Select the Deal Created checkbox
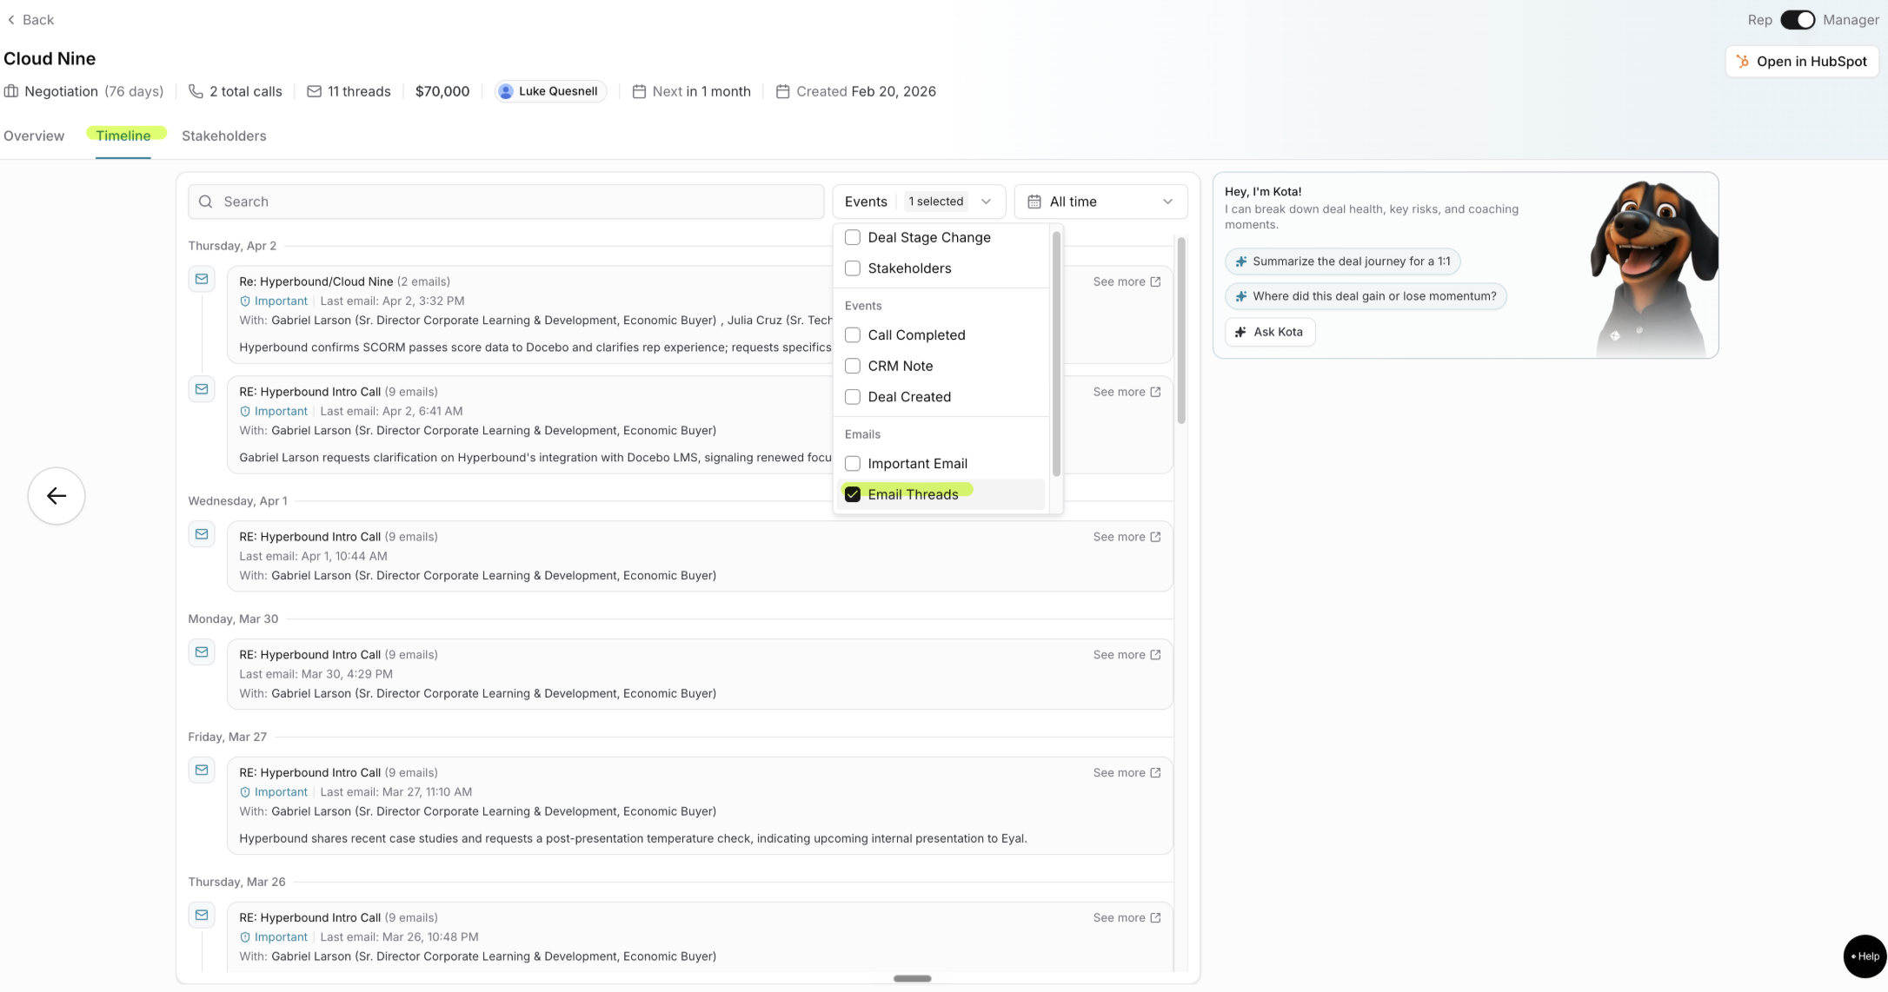The height and width of the screenshot is (992, 1888). pyautogui.click(x=853, y=397)
